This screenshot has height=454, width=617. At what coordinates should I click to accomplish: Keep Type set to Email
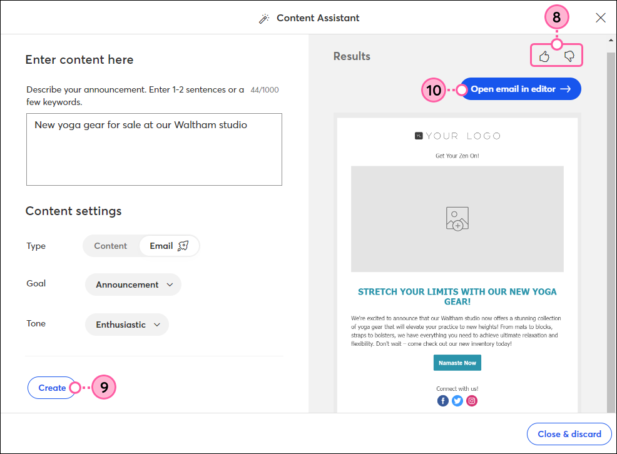pos(164,245)
